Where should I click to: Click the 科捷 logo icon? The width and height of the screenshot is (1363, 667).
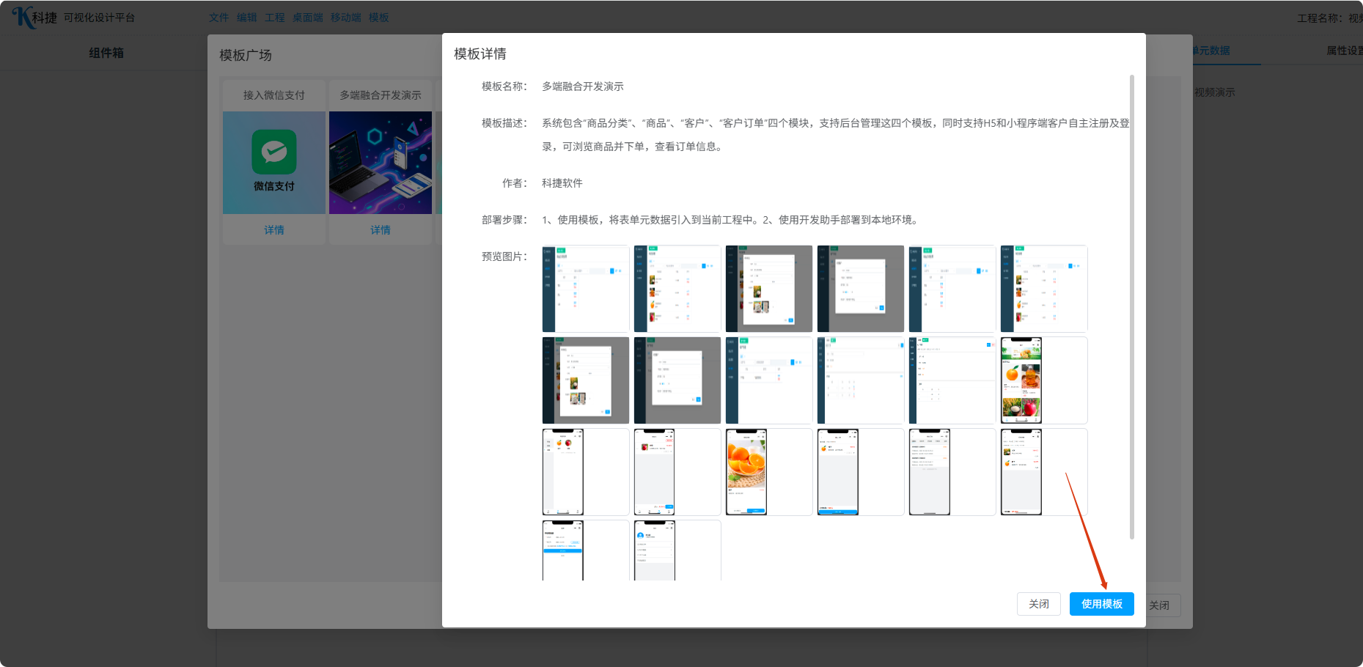(x=23, y=17)
